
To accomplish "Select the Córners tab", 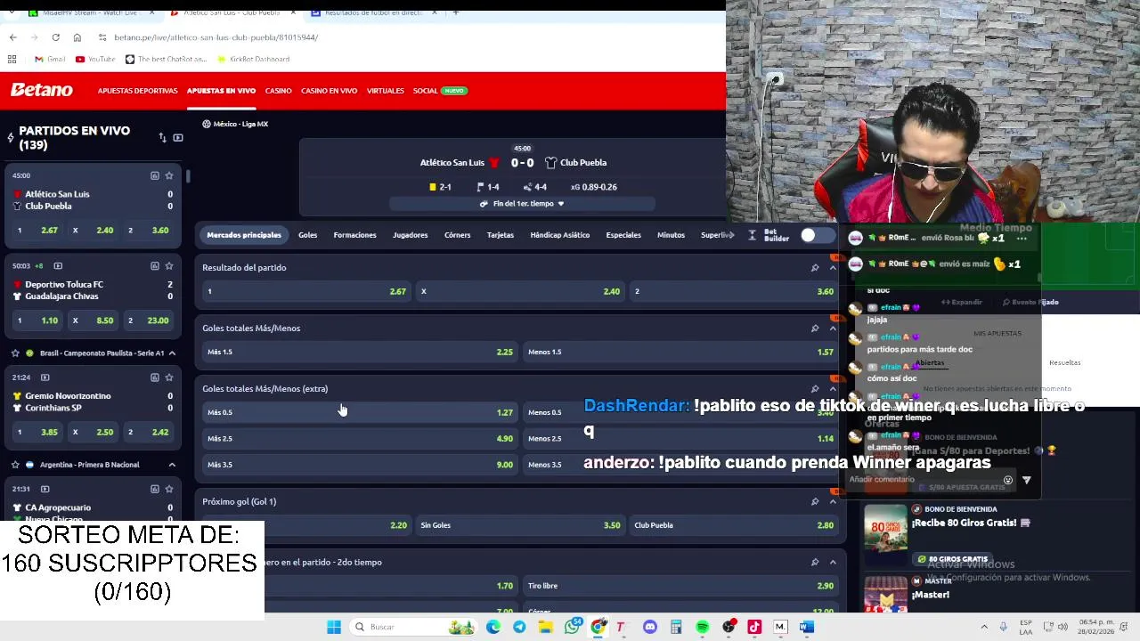I will (x=457, y=235).
